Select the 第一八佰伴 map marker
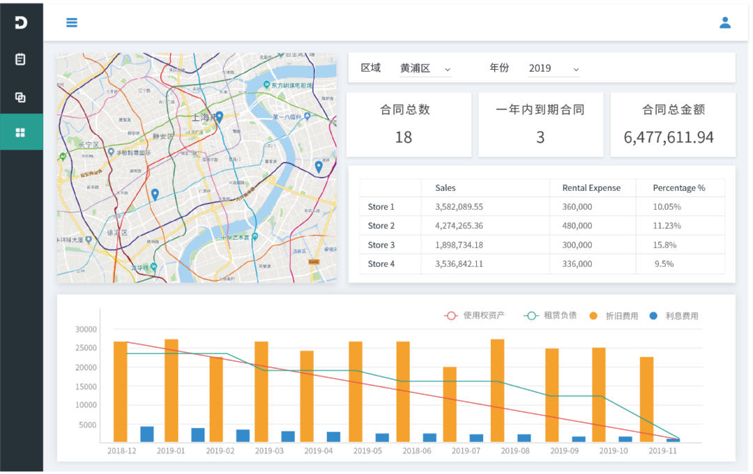 tap(307, 116)
